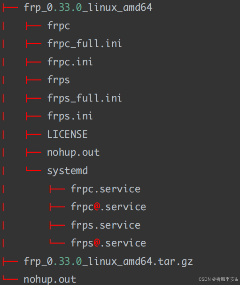Image resolution: width=240 pixels, height=285 pixels.
Task: Select the frps binary entry
Action: tap(58, 80)
